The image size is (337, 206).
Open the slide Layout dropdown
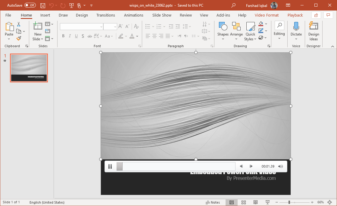pyautogui.click(x=49, y=24)
